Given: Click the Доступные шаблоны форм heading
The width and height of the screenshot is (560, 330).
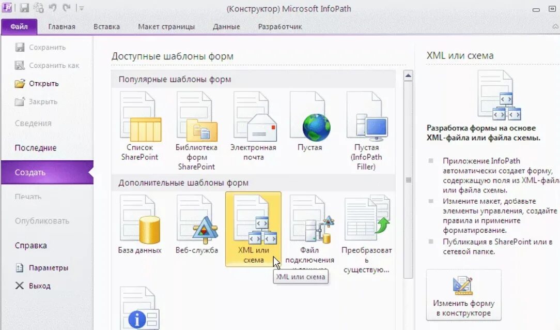Looking at the screenshot, I should coord(172,56).
